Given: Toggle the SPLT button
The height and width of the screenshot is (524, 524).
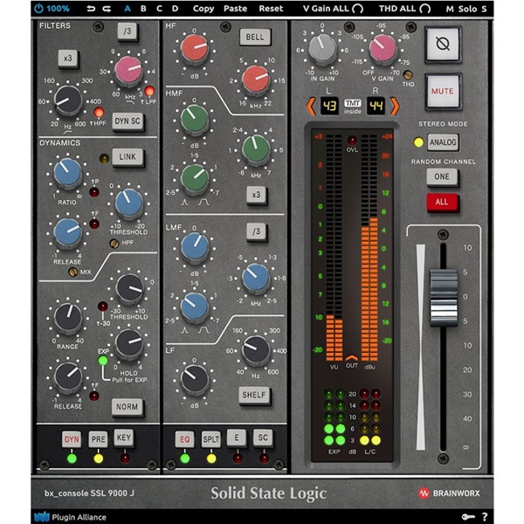Looking at the screenshot, I should (x=211, y=439).
